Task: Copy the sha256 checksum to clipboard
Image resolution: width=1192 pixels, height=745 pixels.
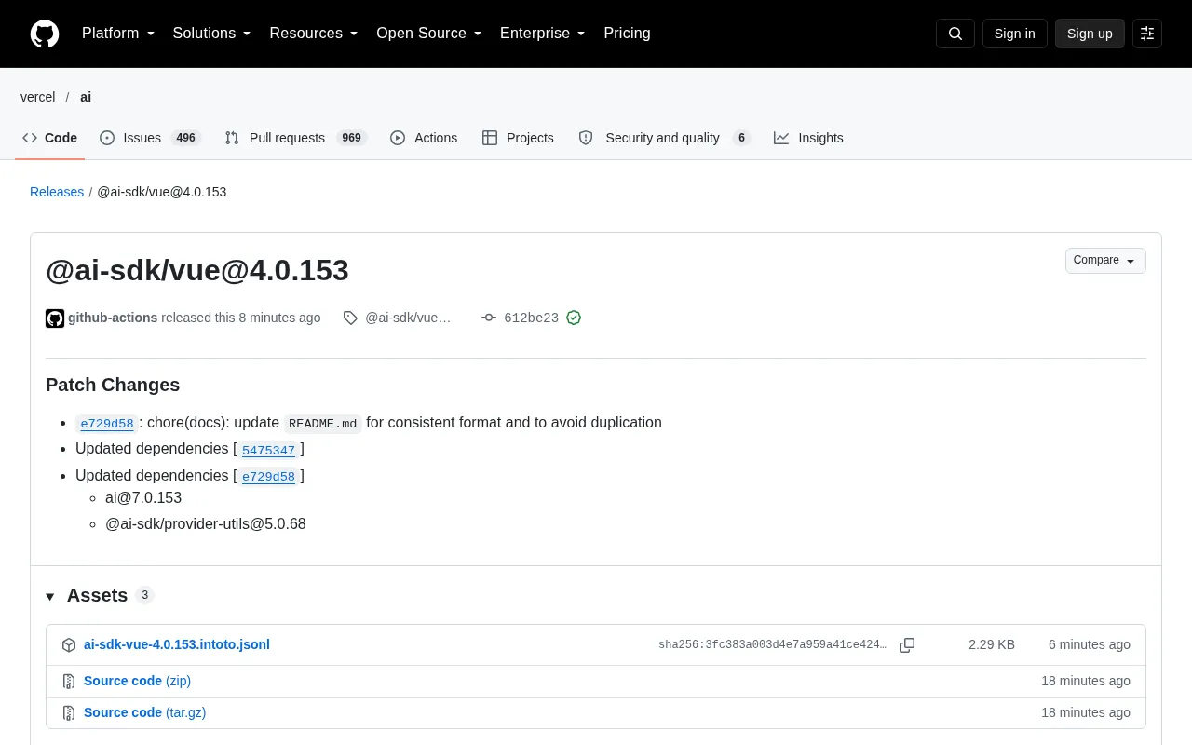Action: [x=907, y=644]
